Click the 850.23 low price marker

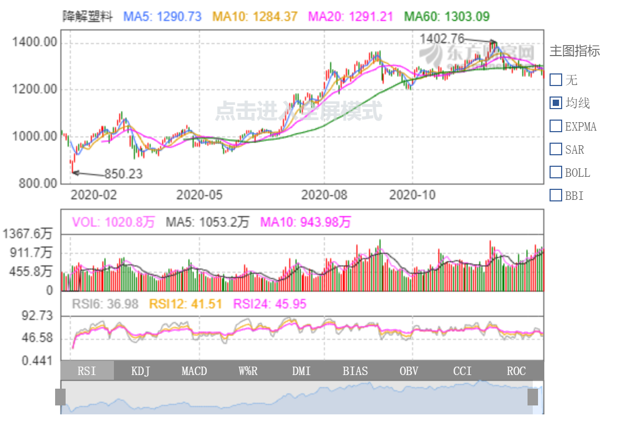point(123,174)
